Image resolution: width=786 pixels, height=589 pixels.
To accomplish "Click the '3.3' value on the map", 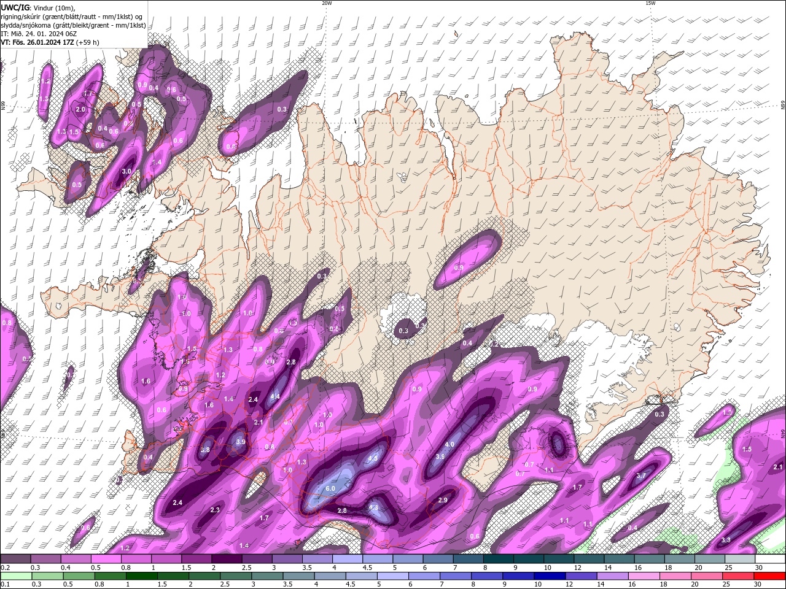I will tap(726, 540).
